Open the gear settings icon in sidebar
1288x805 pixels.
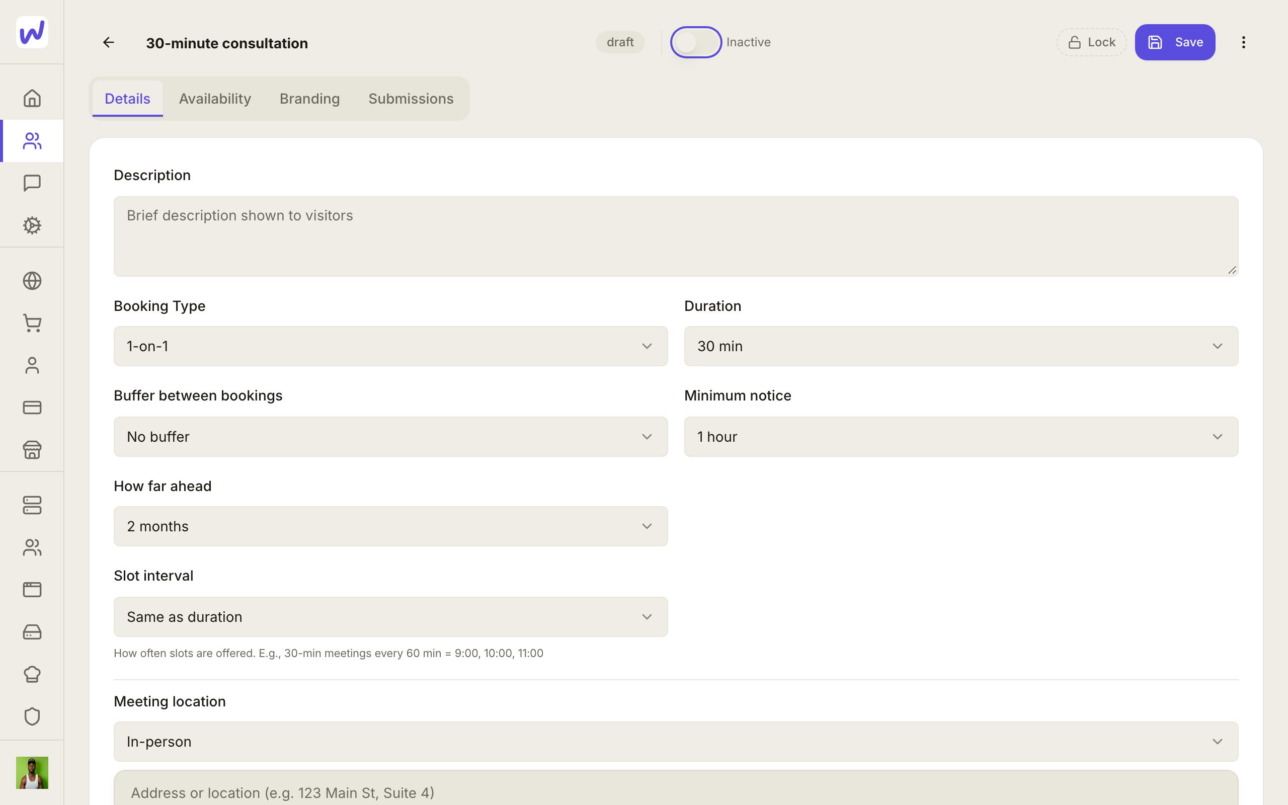[x=32, y=225]
